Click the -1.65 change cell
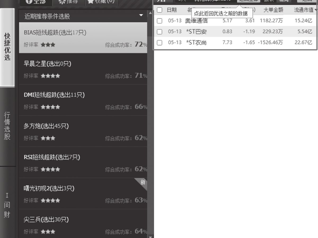 point(249,43)
